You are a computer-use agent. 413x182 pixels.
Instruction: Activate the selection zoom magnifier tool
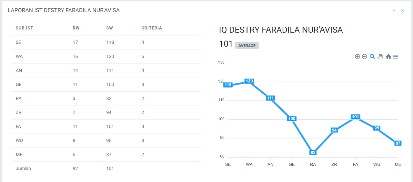372,57
